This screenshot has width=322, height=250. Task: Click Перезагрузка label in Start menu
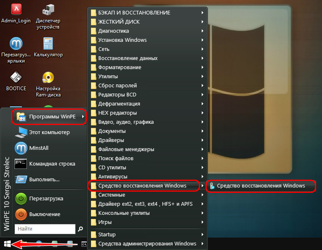pyautogui.click(x=46, y=199)
